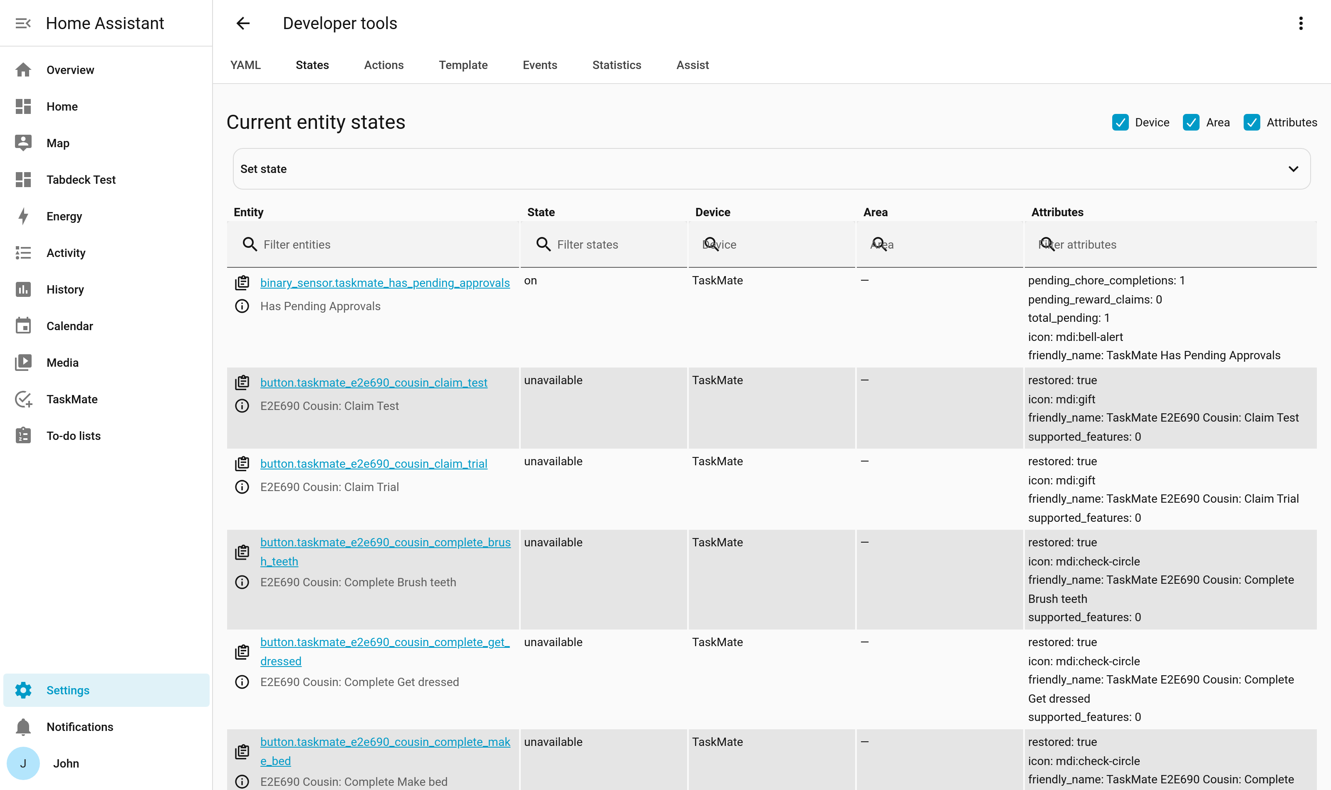This screenshot has height=790, width=1331.
Task: Open Tabdeck Test dashboard
Action: point(106,179)
